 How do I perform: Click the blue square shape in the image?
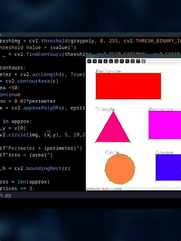click(x=168, y=167)
